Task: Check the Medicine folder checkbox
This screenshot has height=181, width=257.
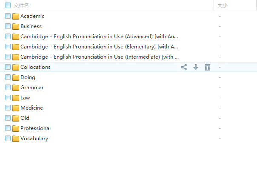Action: (x=8, y=107)
